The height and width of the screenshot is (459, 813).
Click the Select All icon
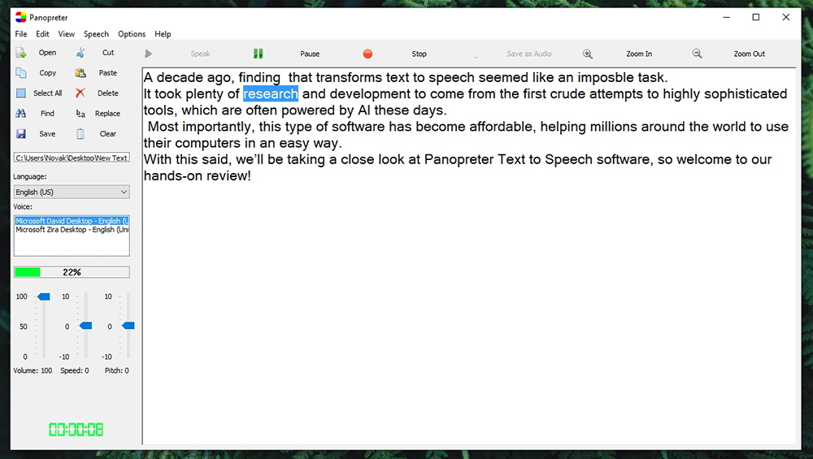21,93
